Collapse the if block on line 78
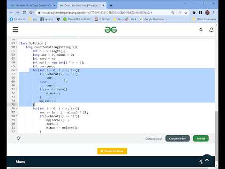This screenshot has height=169, width=225. [16, 116]
